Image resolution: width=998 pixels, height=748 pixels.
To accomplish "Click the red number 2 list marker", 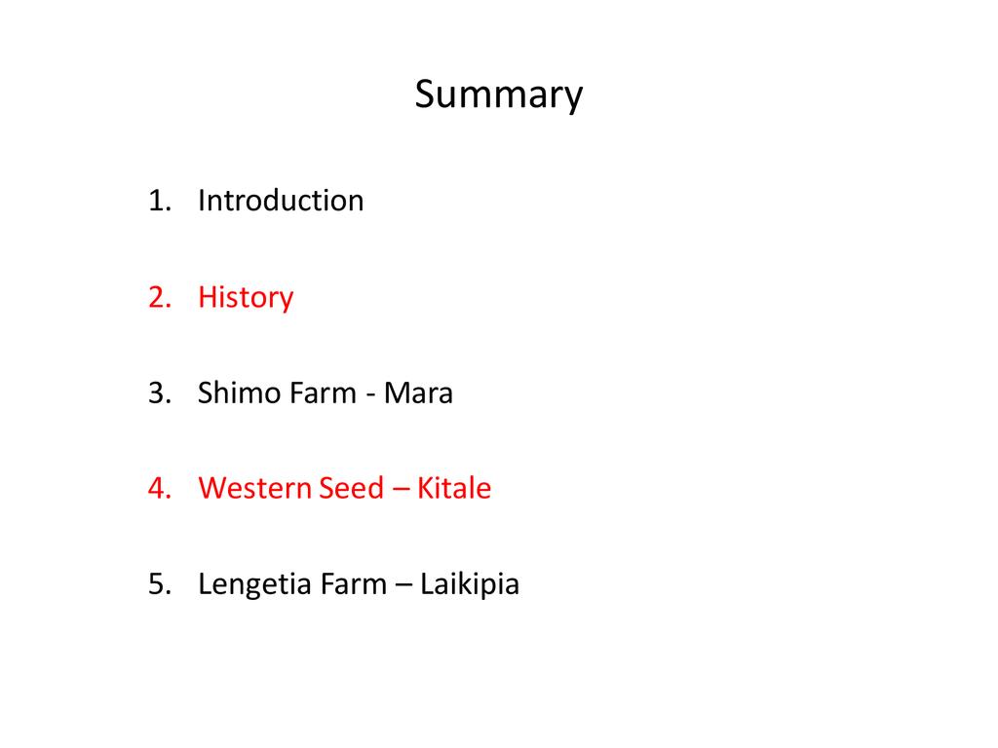I will tap(159, 297).
